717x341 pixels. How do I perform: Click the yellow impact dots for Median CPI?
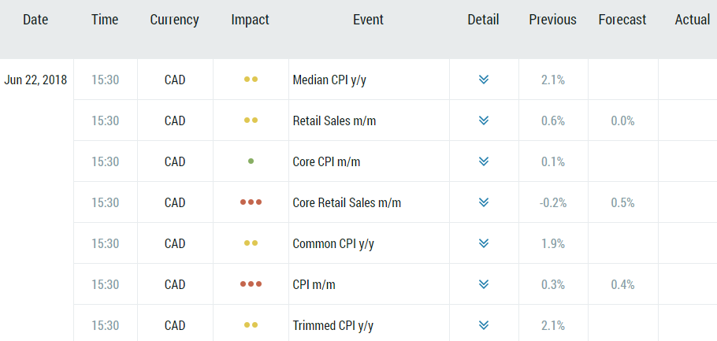coord(251,80)
